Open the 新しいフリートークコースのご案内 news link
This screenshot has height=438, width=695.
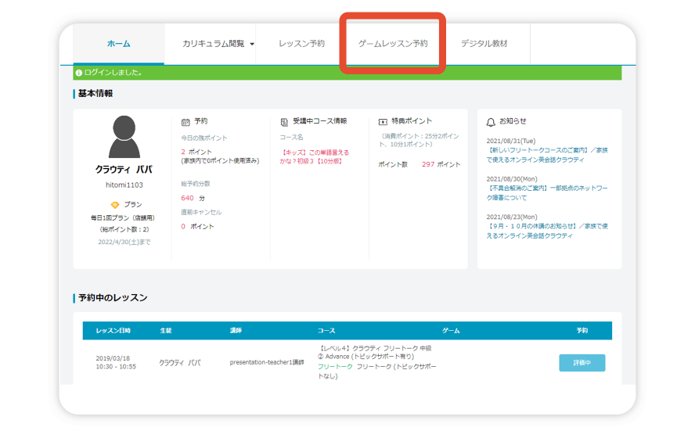[546, 154]
